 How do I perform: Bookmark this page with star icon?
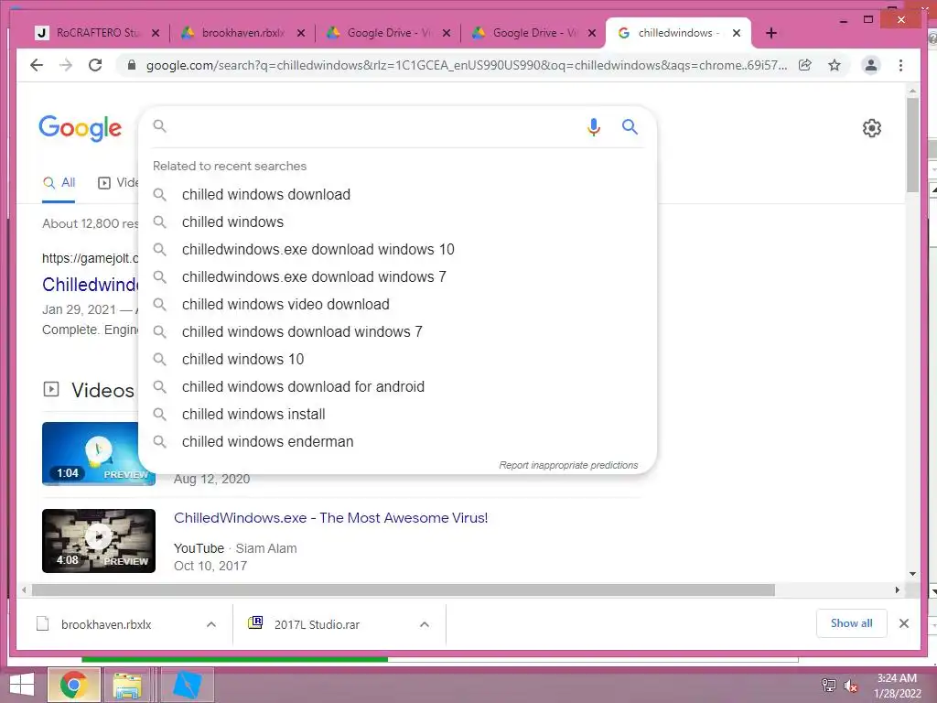point(835,65)
